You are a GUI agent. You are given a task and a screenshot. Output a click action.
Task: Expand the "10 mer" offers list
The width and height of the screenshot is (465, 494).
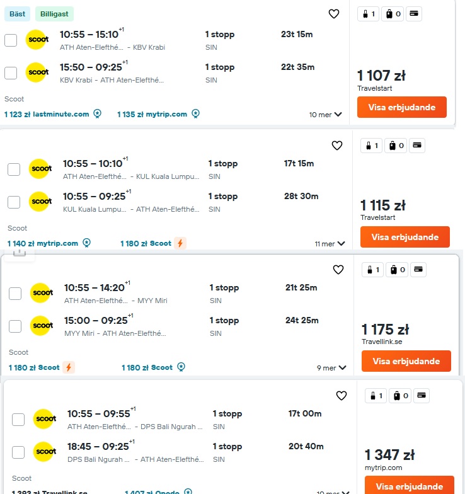pos(325,115)
